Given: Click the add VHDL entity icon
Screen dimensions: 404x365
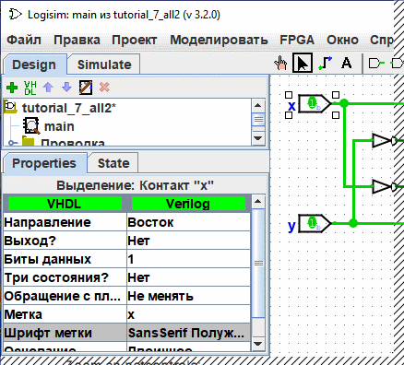Looking at the screenshot, I should (x=30, y=88).
